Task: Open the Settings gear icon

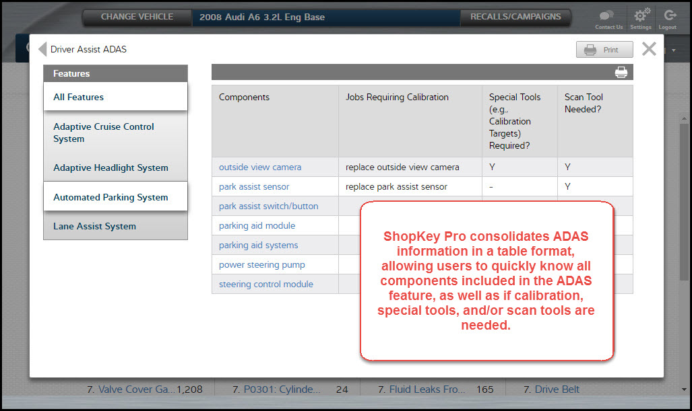Action: 641,16
